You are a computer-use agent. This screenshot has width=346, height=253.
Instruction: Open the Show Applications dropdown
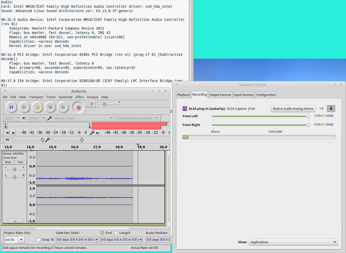(293, 242)
